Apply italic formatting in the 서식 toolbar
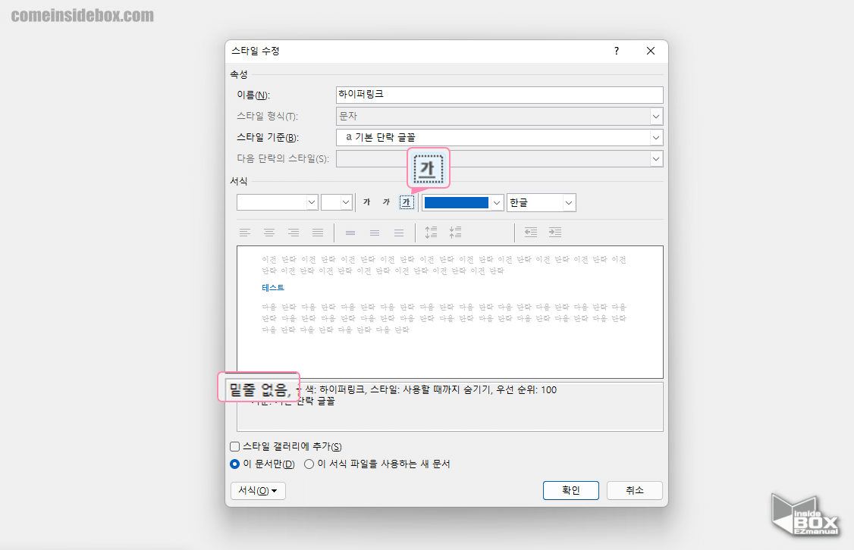Image resolution: width=854 pixels, height=550 pixels. [x=385, y=202]
